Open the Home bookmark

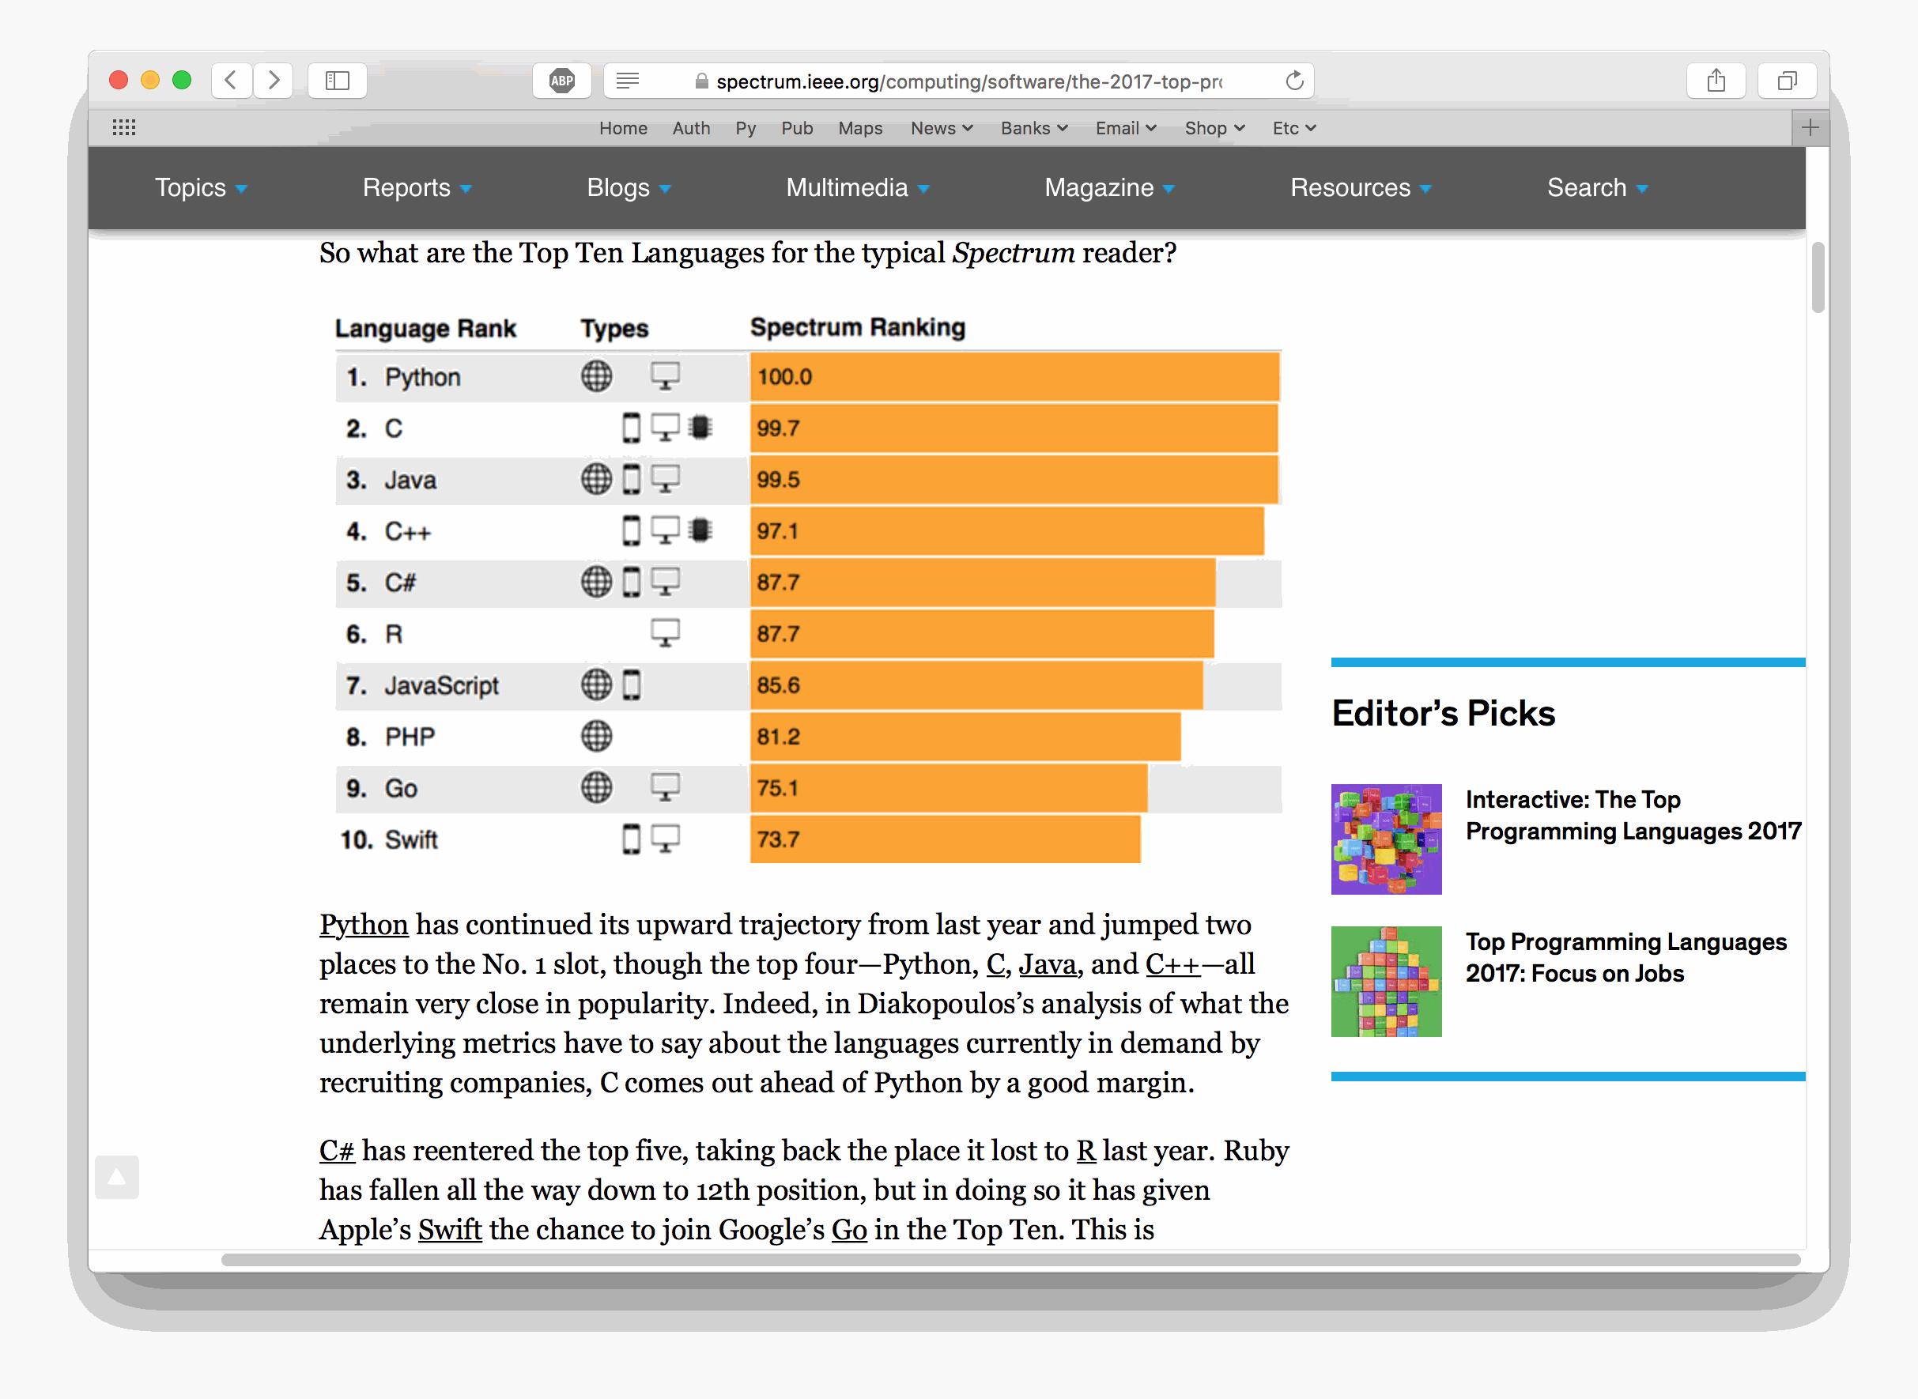point(623,128)
